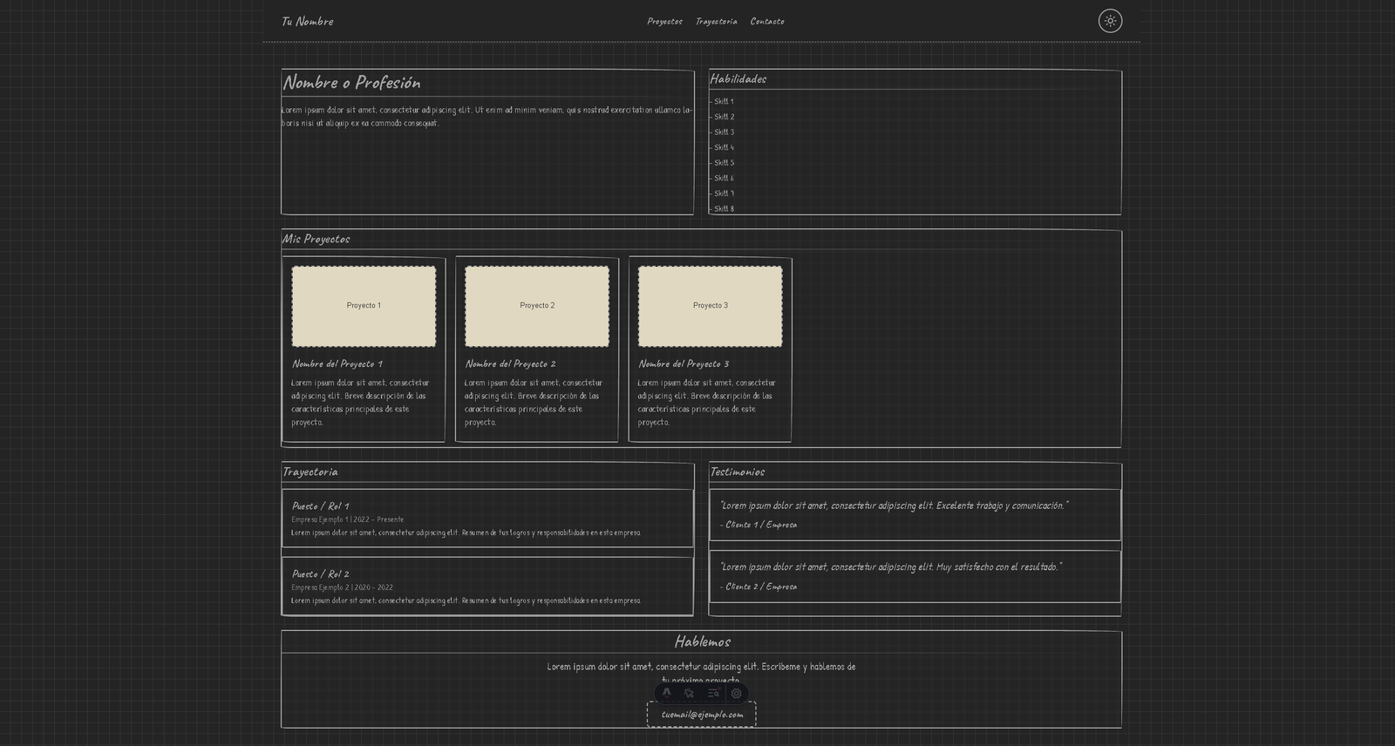Select Skill 7 in the skills list
Viewport: 1395px width, 746px height.
[x=722, y=193]
